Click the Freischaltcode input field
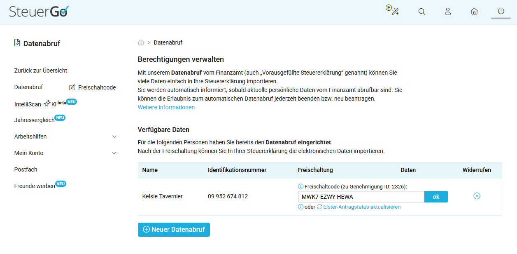This screenshot has height=254, width=517. [x=361, y=197]
